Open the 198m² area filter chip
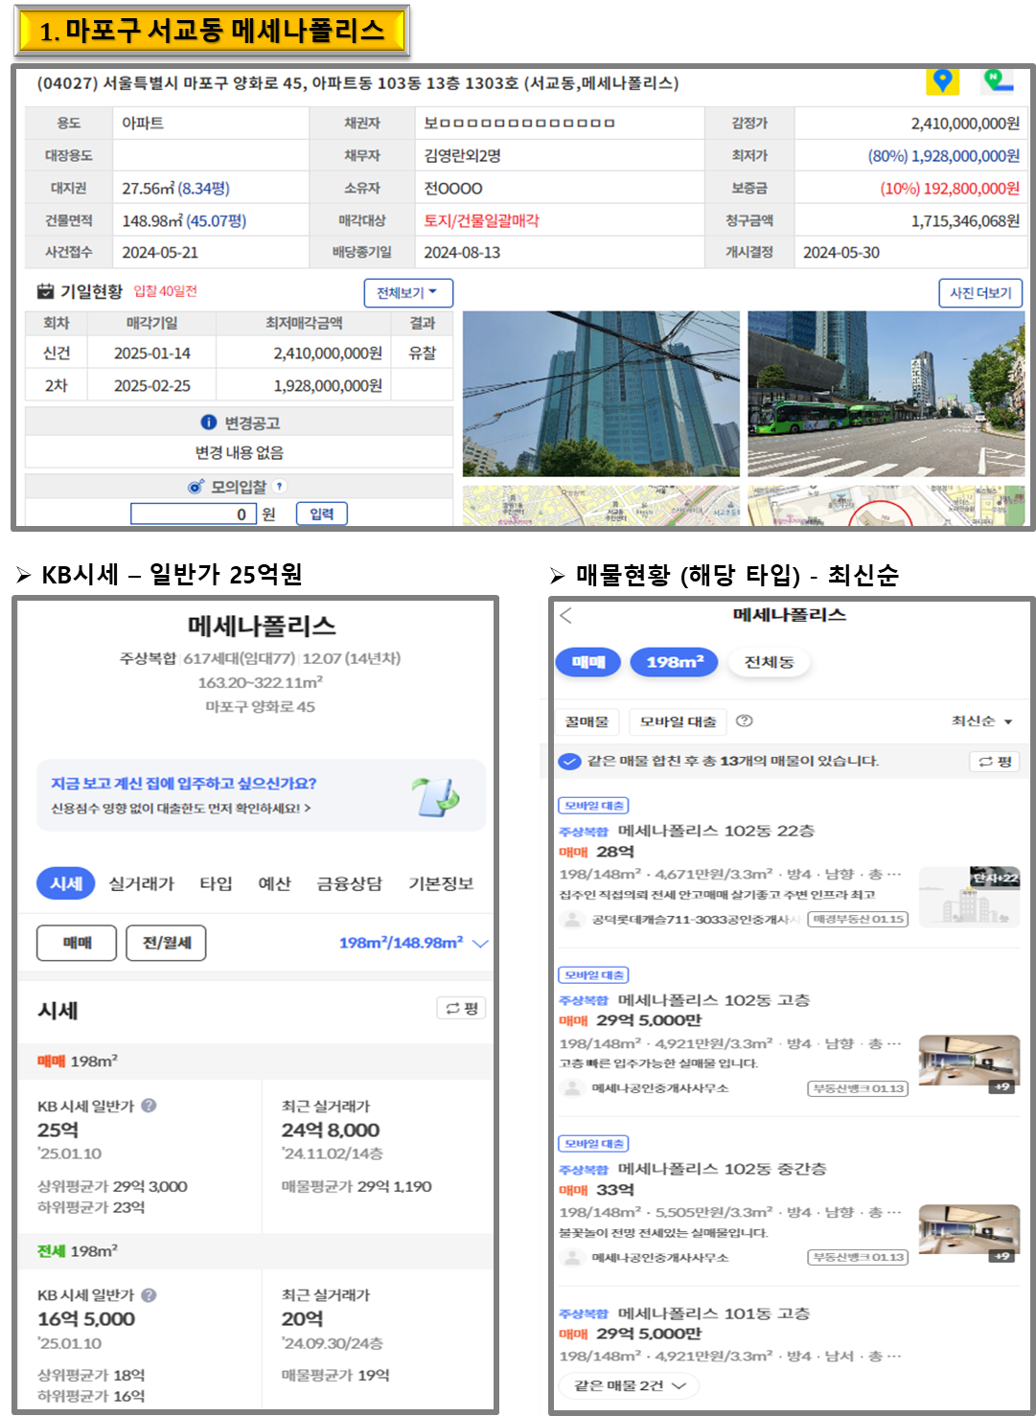 [674, 662]
